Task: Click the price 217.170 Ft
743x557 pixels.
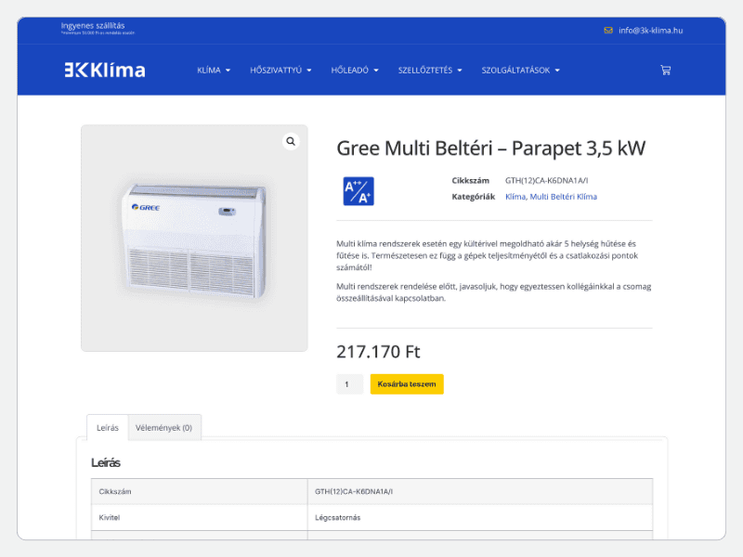Action: click(378, 352)
